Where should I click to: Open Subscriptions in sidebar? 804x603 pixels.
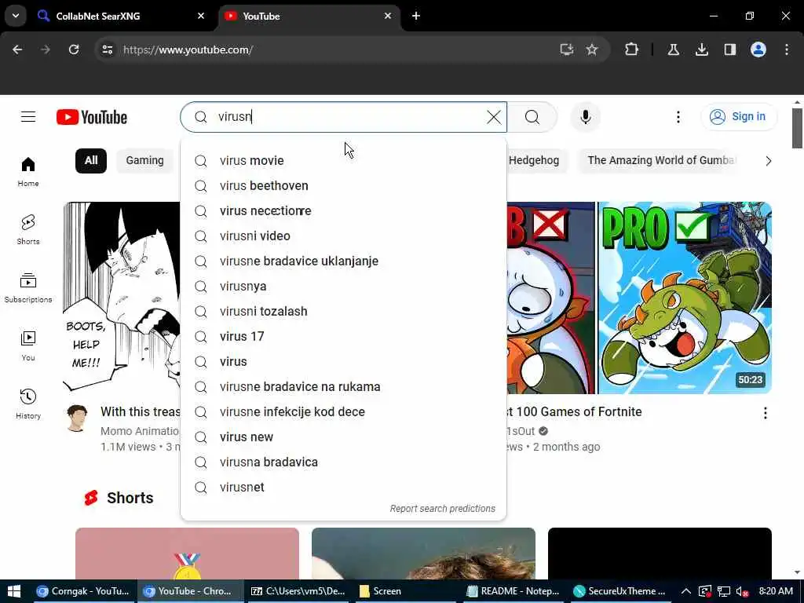(x=28, y=287)
